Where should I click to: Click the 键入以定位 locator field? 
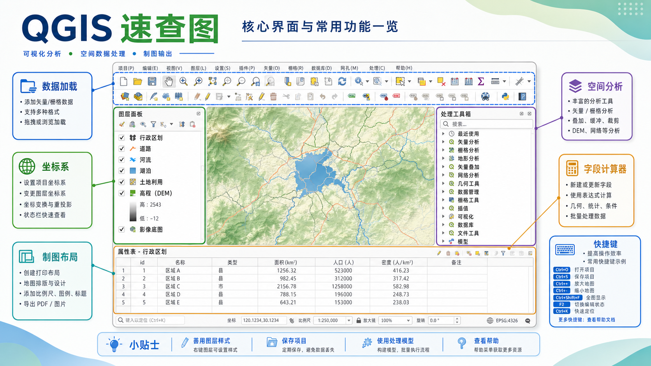[x=150, y=320]
